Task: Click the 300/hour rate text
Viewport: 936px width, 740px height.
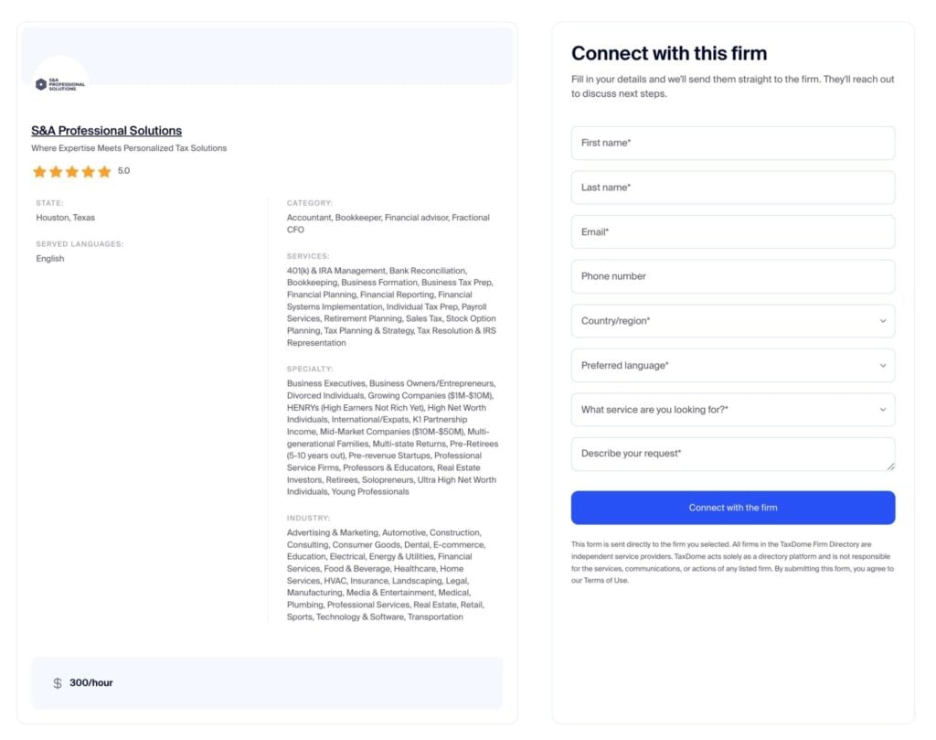Action: (x=90, y=682)
